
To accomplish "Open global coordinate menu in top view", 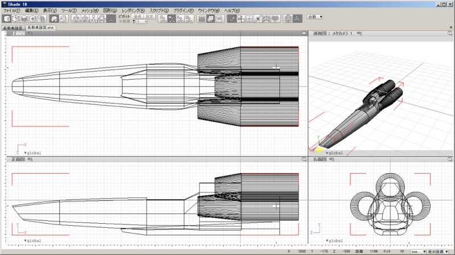I will pos(32,153).
